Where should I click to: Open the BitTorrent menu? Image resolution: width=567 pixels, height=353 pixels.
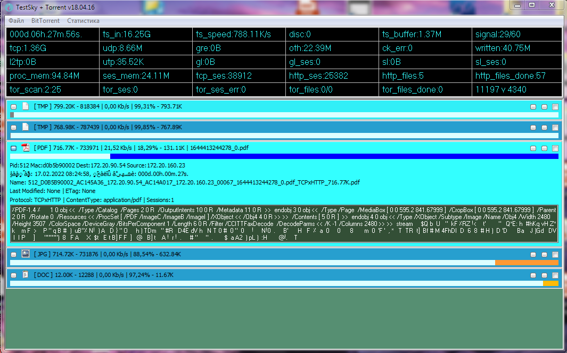[x=45, y=21]
